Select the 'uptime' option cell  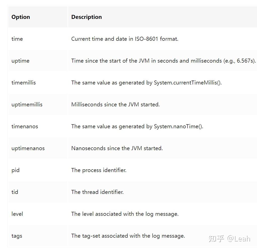click(20, 61)
